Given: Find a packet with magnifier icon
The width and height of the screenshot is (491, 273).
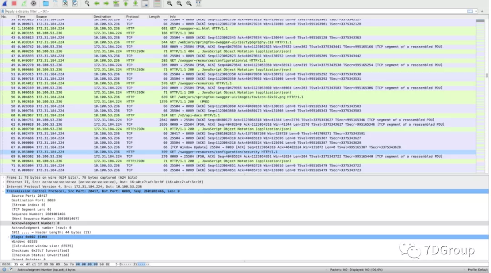Looking at the screenshot, I should 87,4.
